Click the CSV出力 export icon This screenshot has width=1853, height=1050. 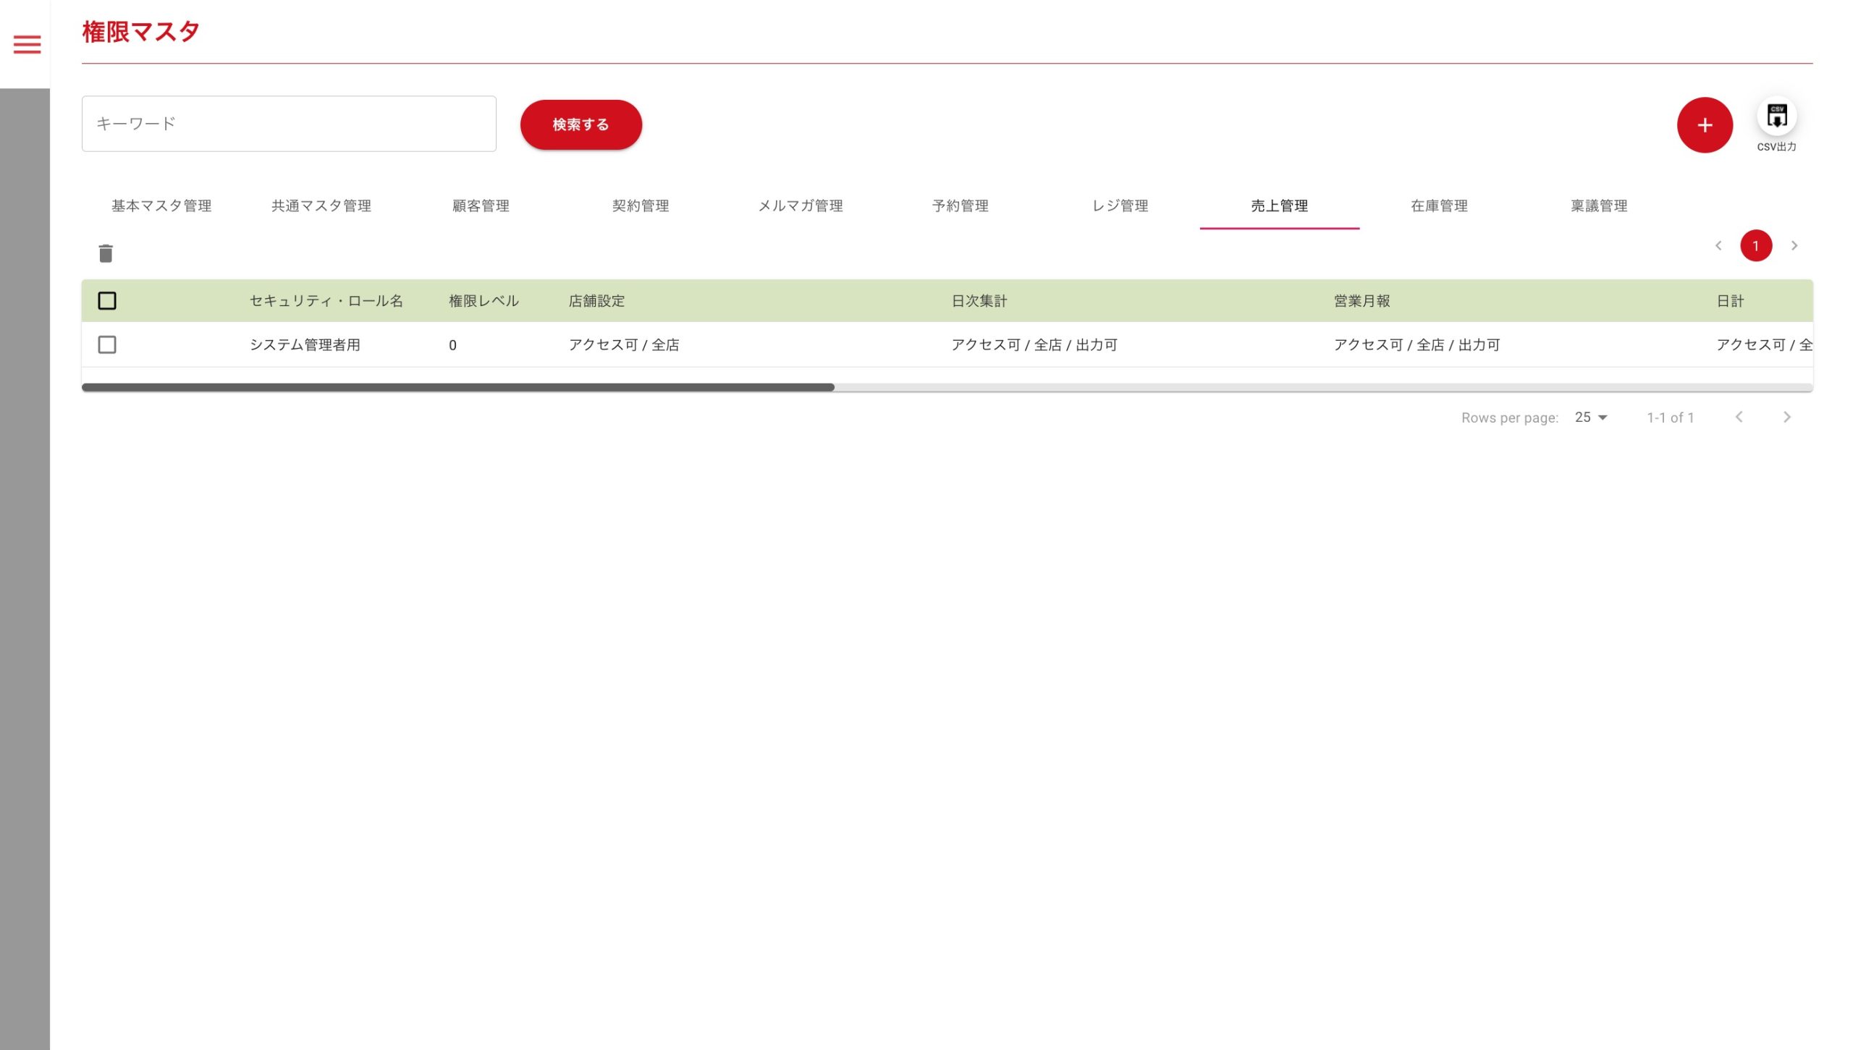[1776, 117]
